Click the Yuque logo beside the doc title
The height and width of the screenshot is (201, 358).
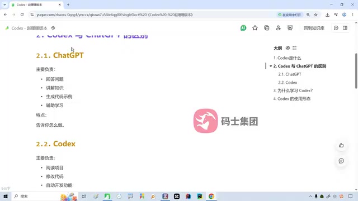click(7, 28)
